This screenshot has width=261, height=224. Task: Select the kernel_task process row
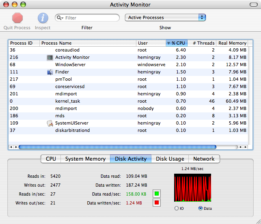128,101
